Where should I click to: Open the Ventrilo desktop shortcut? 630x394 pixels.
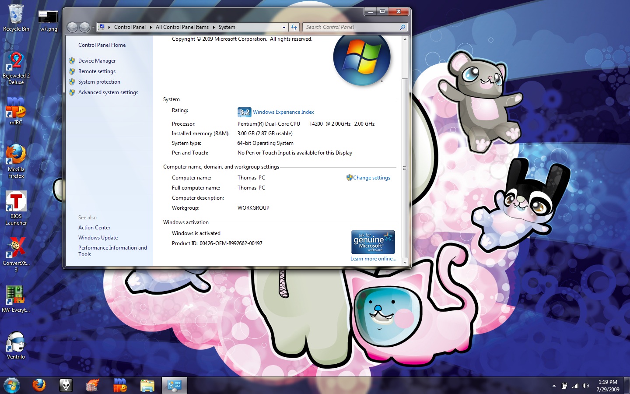16,345
